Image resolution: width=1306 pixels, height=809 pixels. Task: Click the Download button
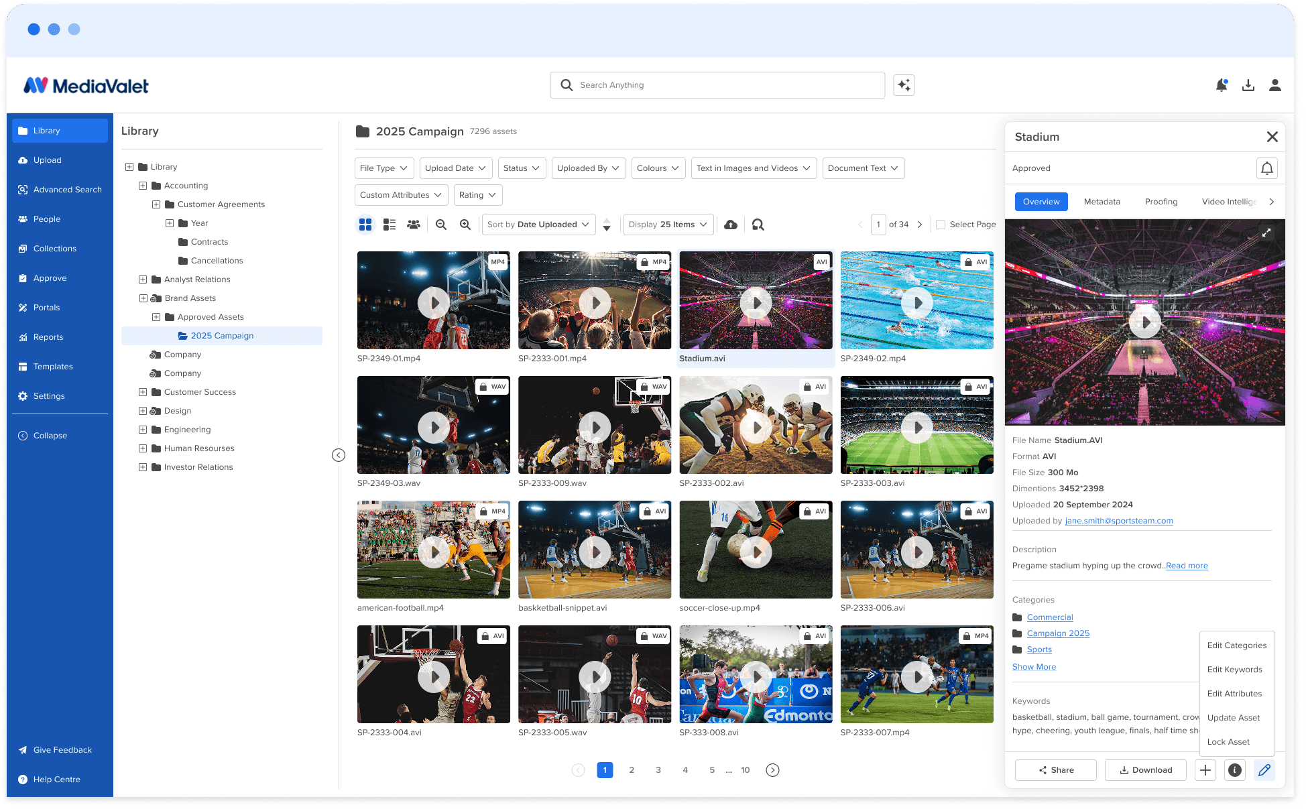pyautogui.click(x=1146, y=770)
